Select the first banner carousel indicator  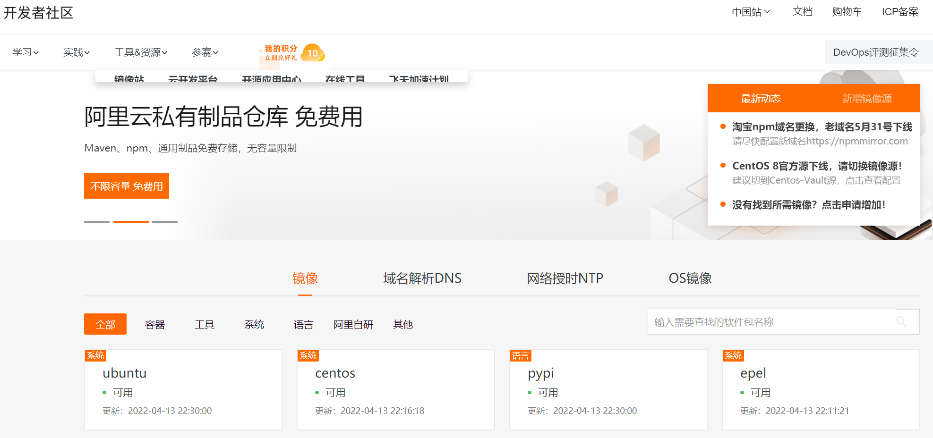click(97, 221)
